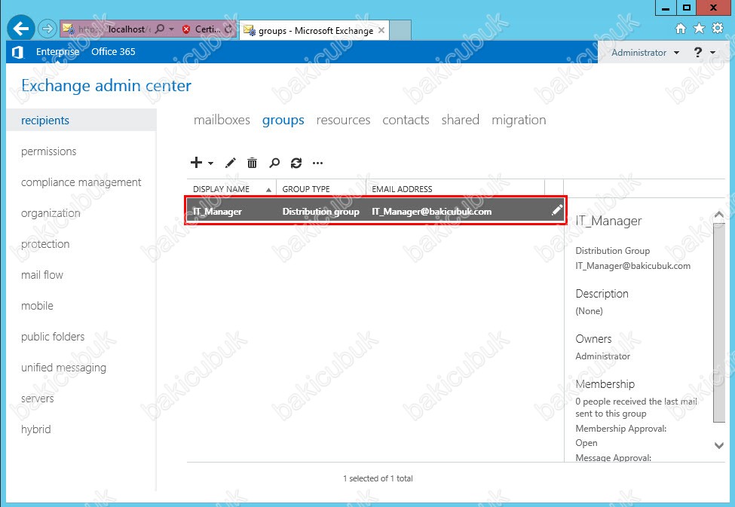
Task: Click the browser Back arrow button
Action: click(x=20, y=29)
